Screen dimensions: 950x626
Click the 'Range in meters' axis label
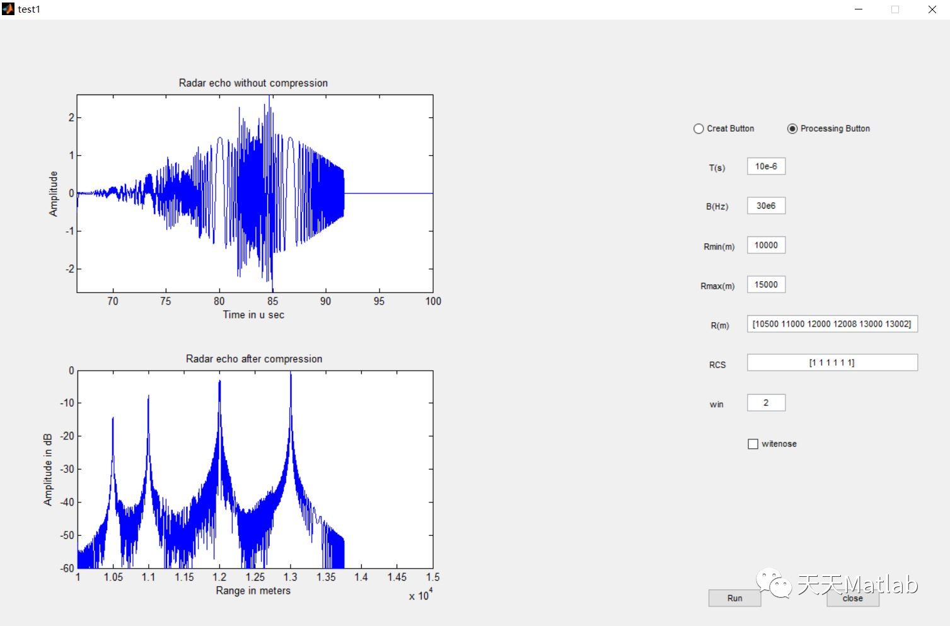coord(253,591)
